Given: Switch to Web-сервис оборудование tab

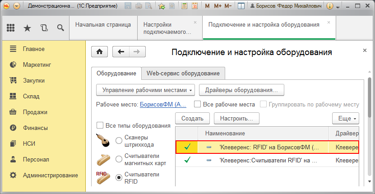Looking at the screenshot, I should [x=183, y=74].
